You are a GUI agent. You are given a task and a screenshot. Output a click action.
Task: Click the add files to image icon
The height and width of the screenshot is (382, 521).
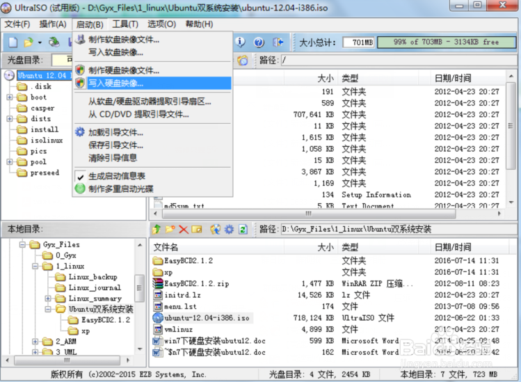coord(216,229)
